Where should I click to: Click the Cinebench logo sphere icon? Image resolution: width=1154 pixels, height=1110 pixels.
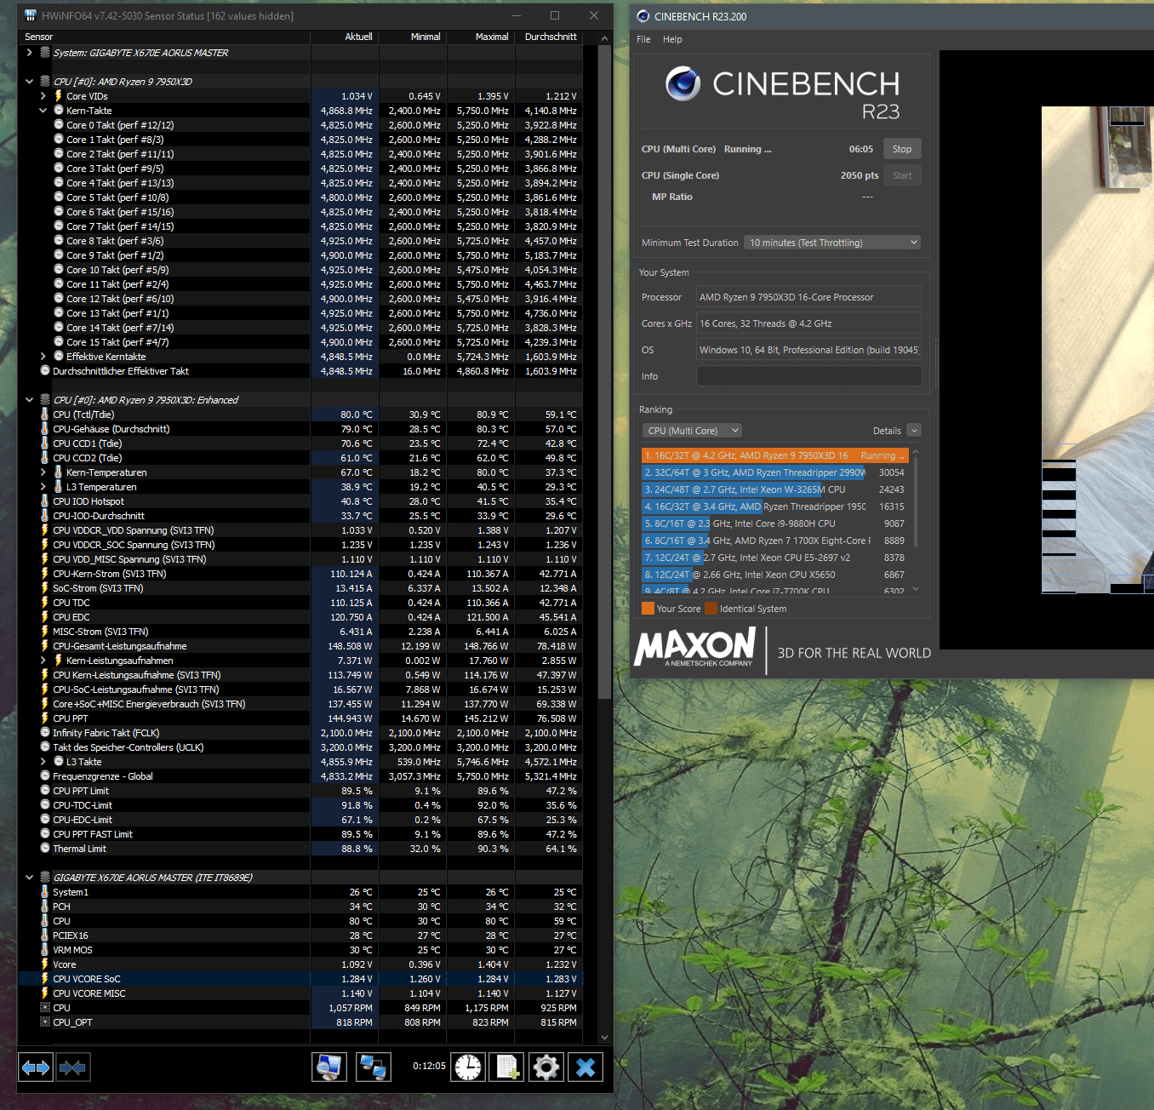[x=683, y=83]
